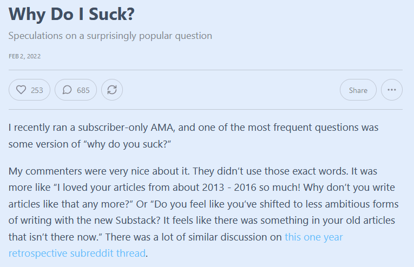Click the 'Why Do I Suck?' title
Image resolution: width=414 pixels, height=267 pixels.
pyautogui.click(x=71, y=14)
